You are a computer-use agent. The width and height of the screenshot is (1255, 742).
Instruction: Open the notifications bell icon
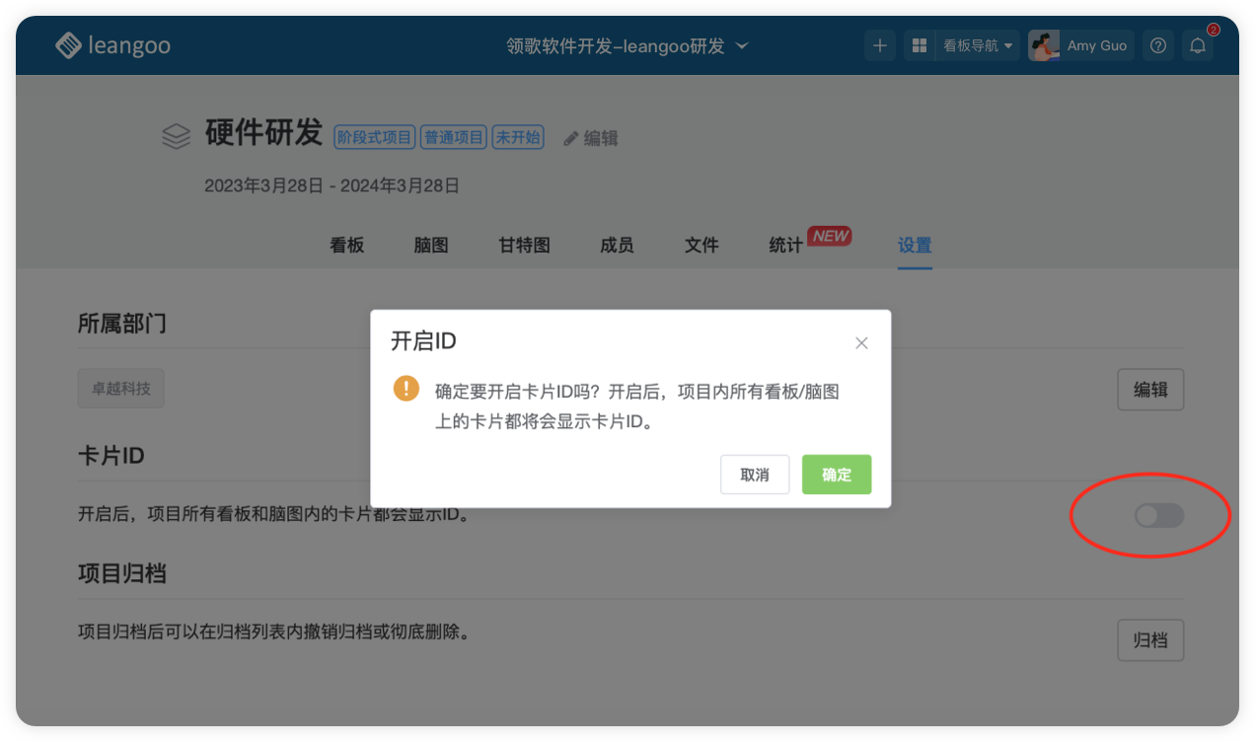coord(1198,45)
